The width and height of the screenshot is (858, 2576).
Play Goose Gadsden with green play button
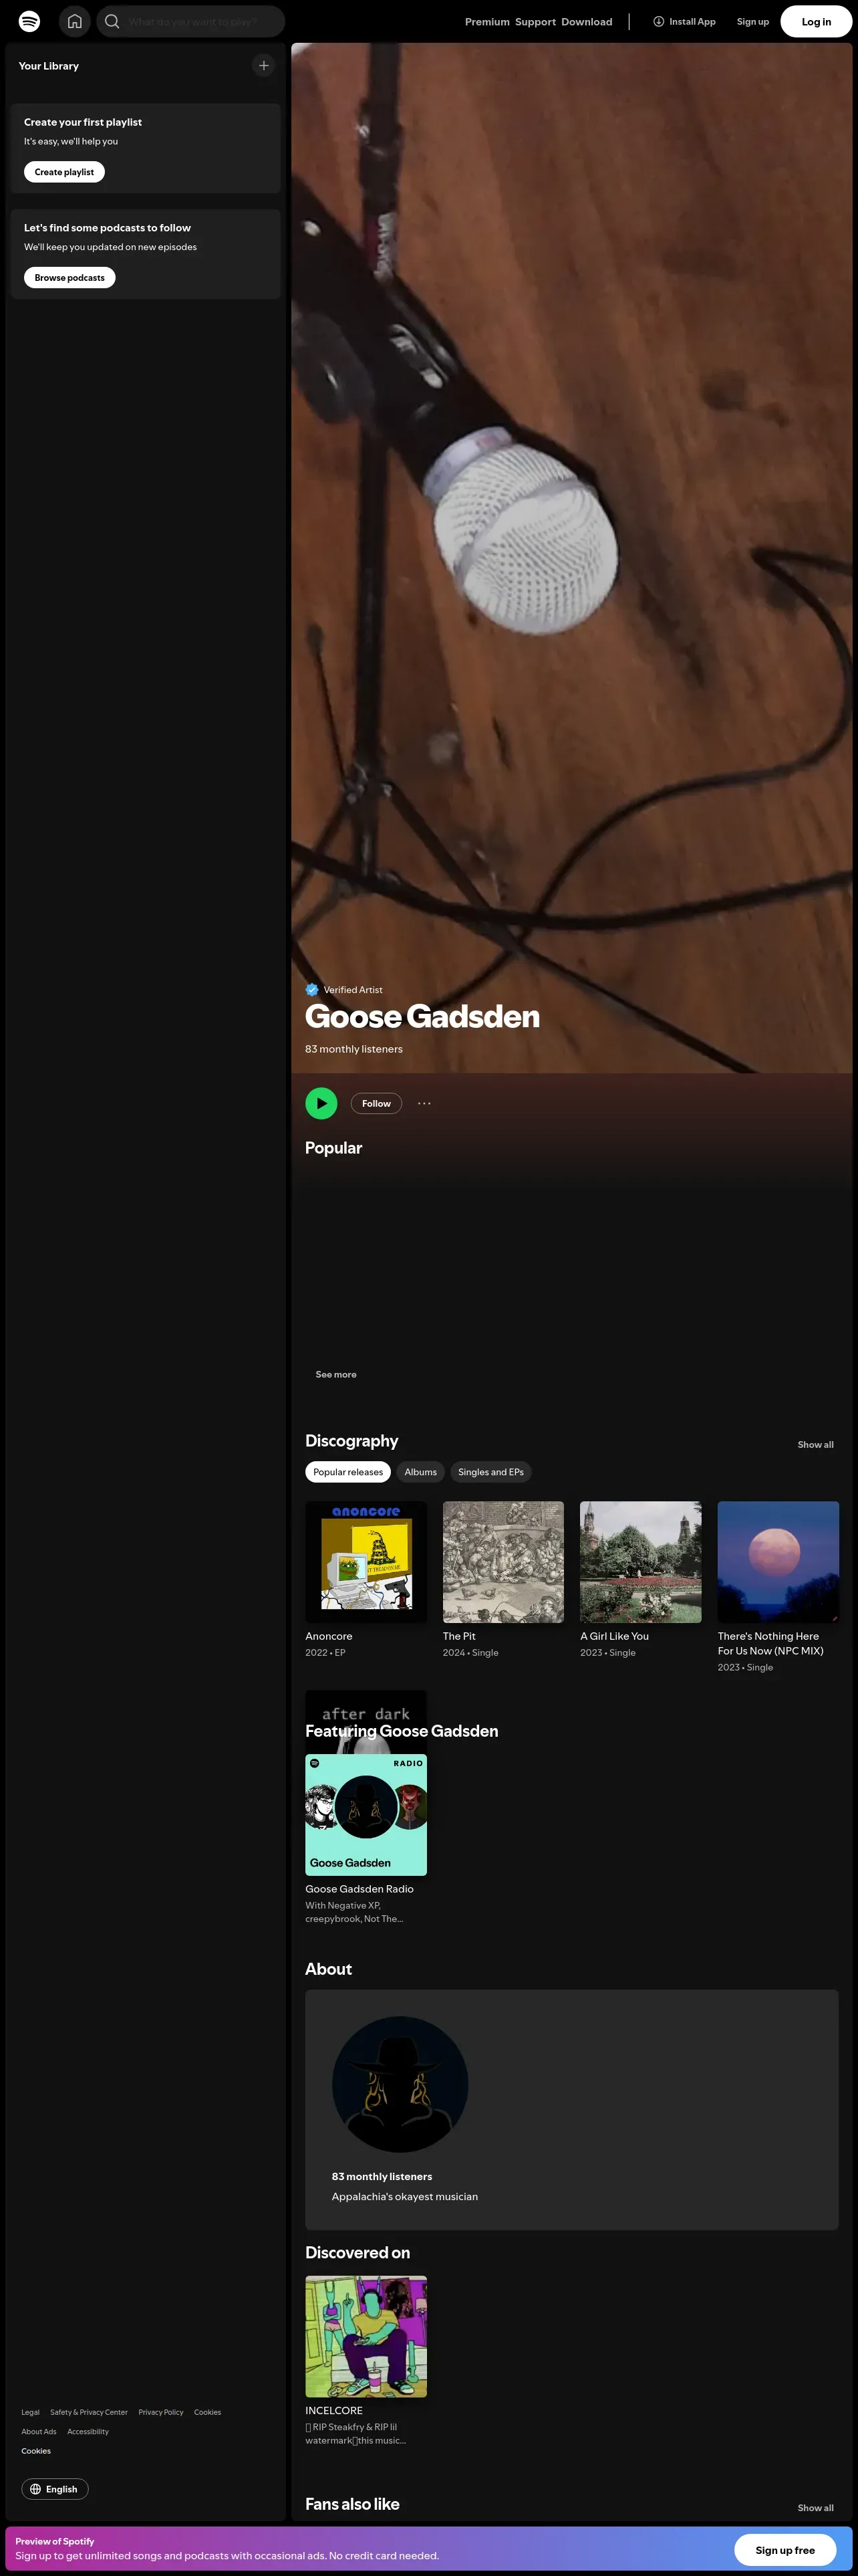tap(321, 1103)
